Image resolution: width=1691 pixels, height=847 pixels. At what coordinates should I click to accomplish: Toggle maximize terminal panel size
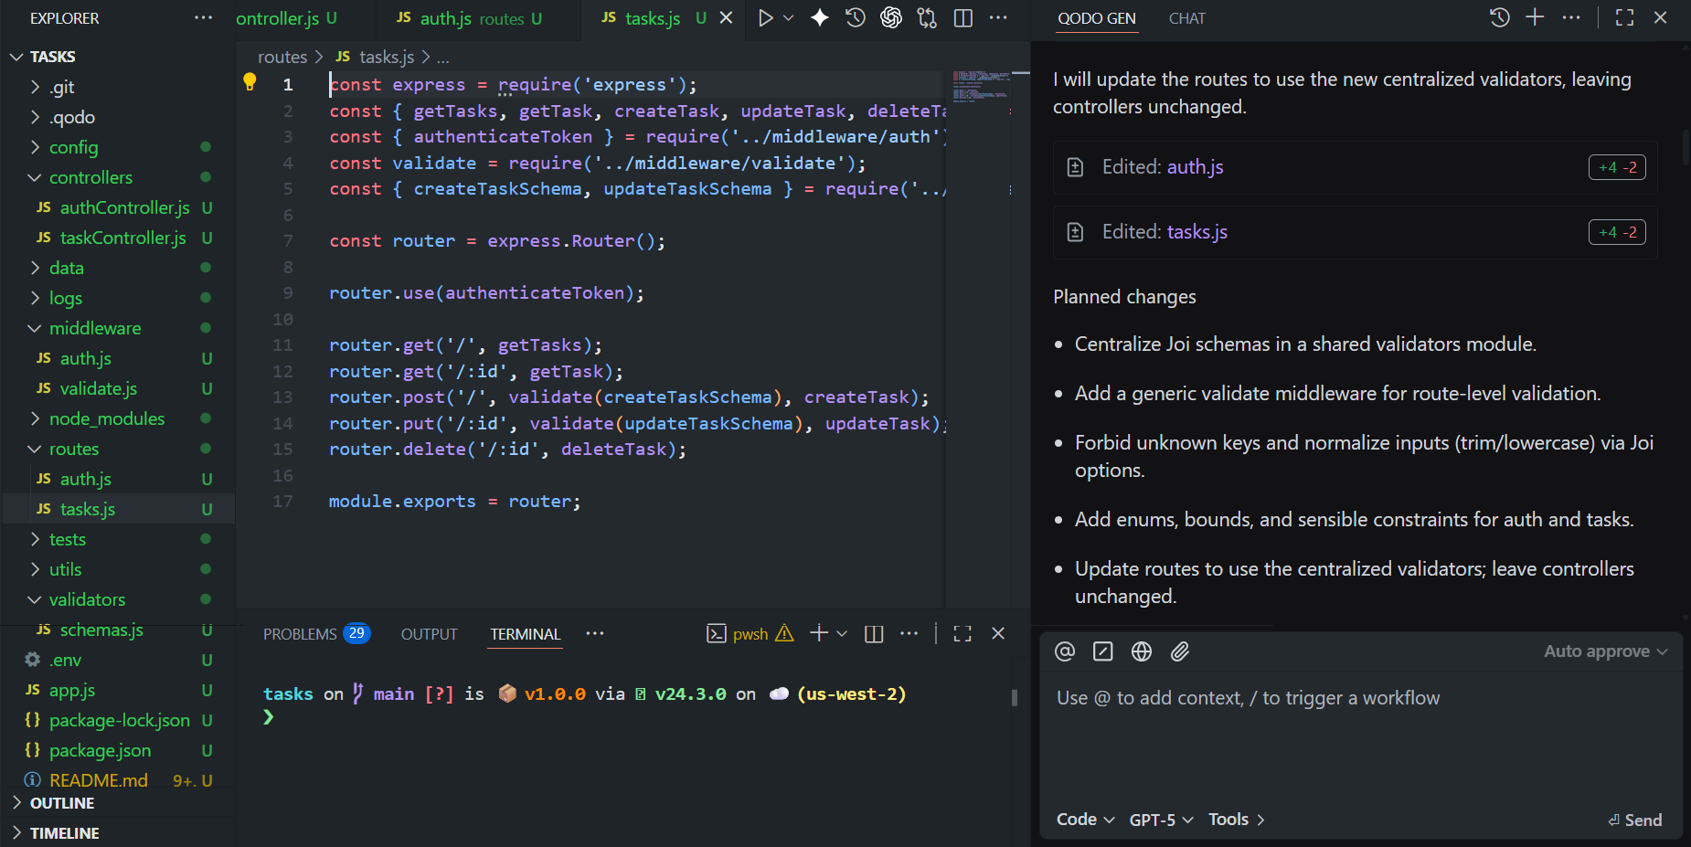962,633
